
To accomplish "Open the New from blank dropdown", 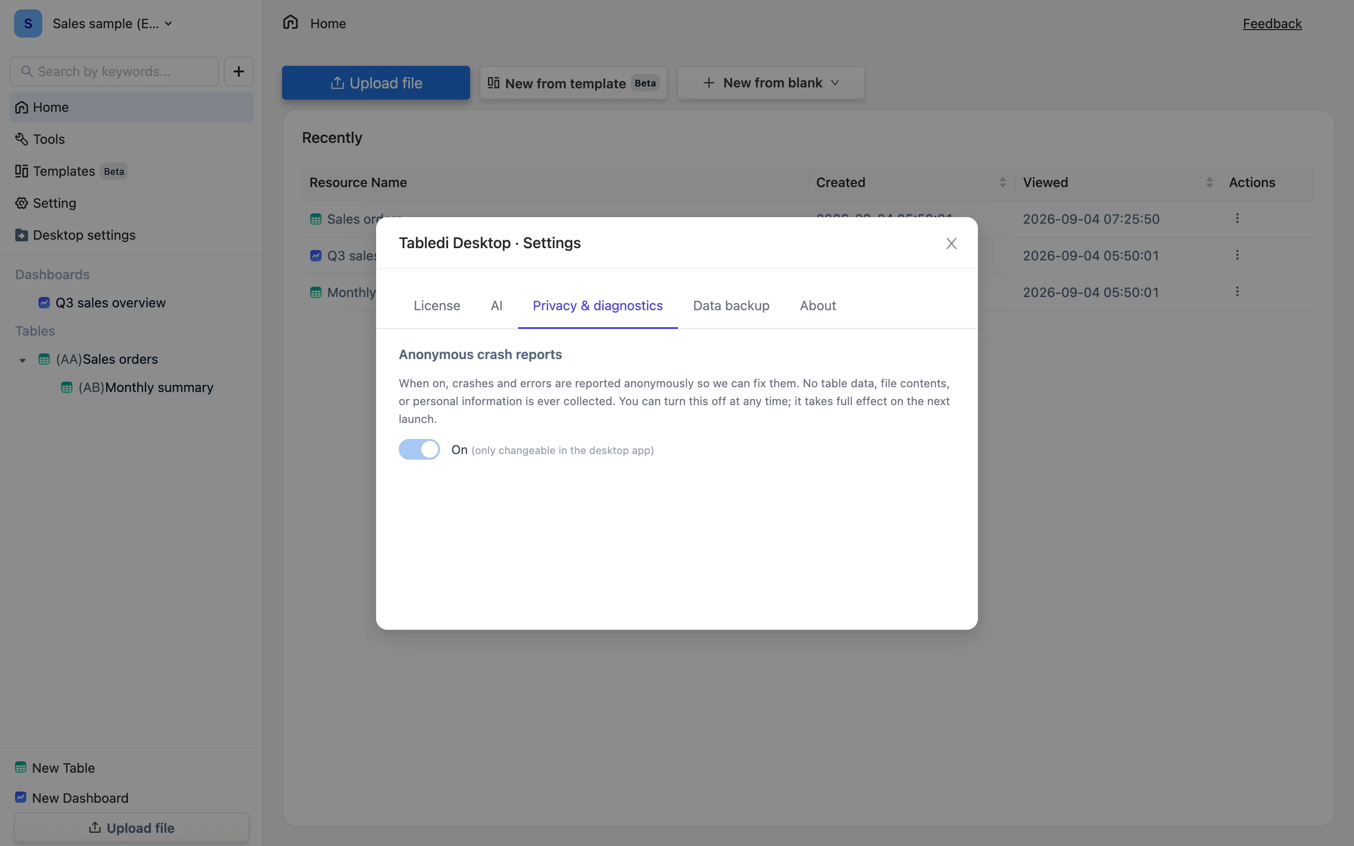I will tap(771, 83).
